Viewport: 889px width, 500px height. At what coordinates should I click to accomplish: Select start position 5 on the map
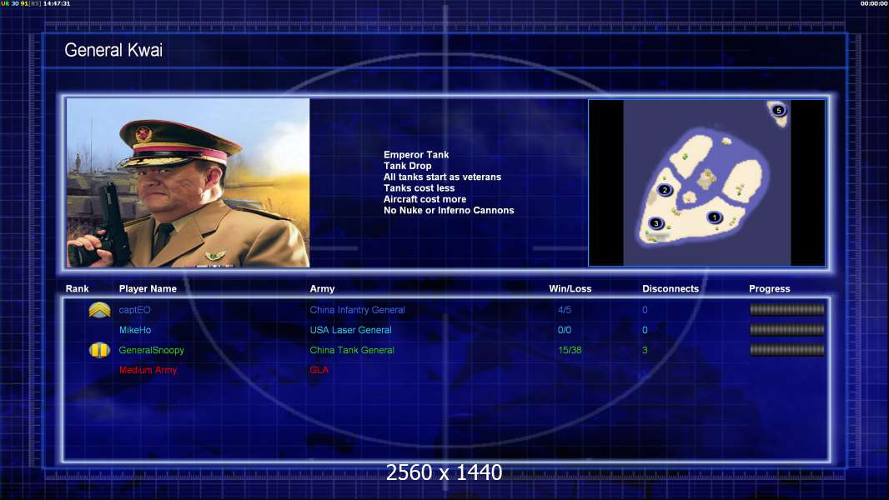(778, 111)
